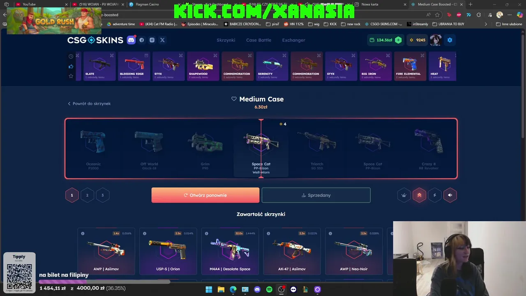Select case amount 1 hexagon
Screen dimensions: 526x296
coord(72,195)
